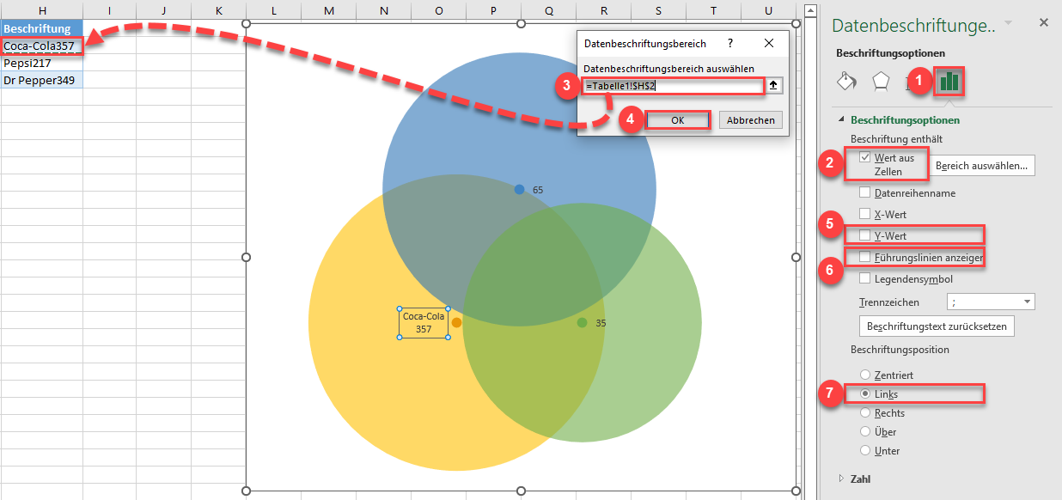
Task: Enable the Datenreihenname checkbox
Action: coord(865,193)
